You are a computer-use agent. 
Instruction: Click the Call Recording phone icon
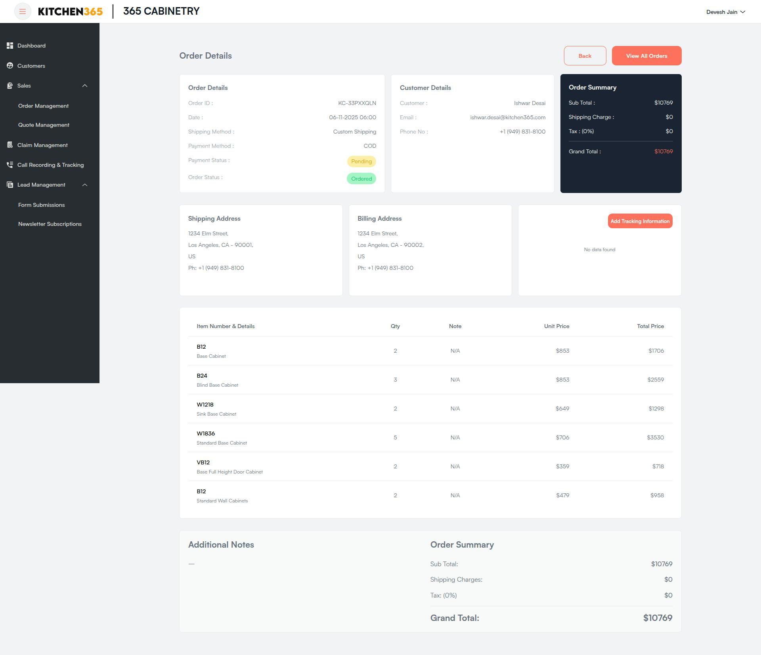pyautogui.click(x=10, y=165)
